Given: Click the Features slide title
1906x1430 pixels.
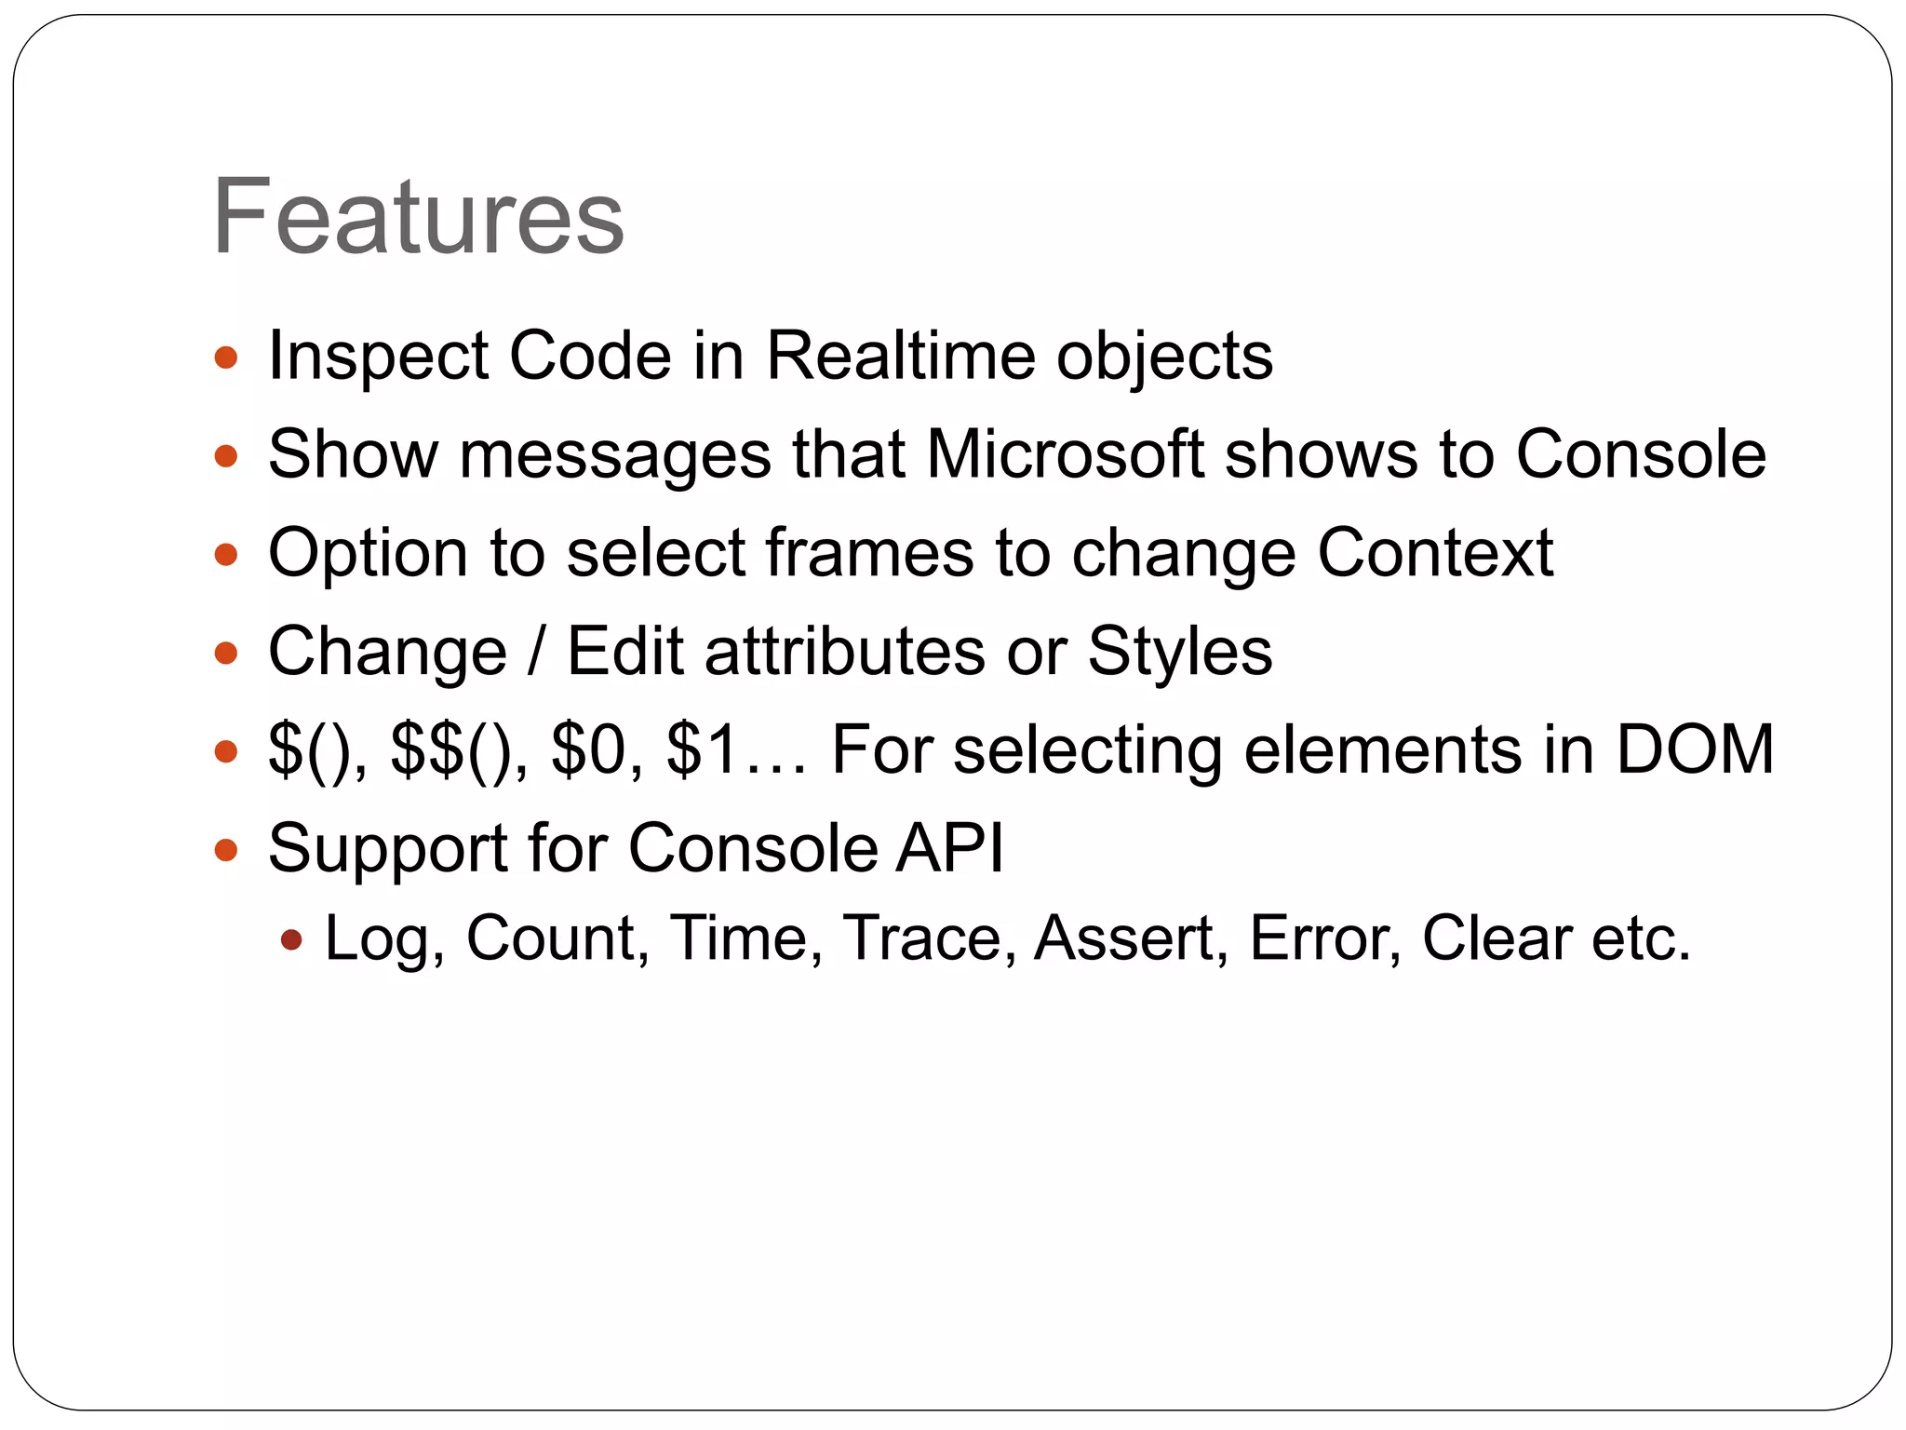Looking at the screenshot, I should pos(418,217).
